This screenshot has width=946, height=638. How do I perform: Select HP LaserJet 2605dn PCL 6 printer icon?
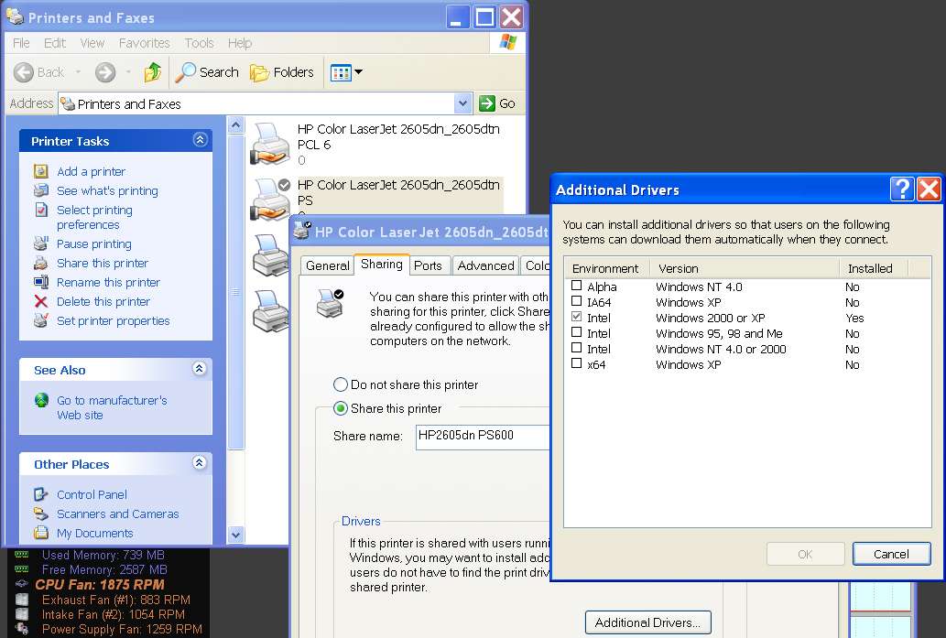coord(269,144)
